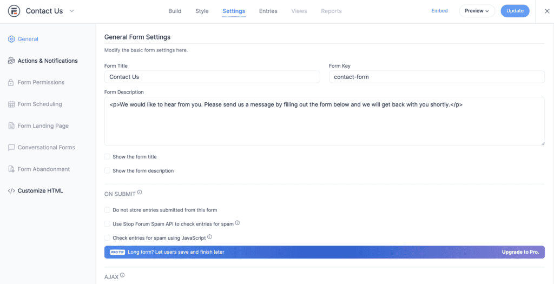The height and width of the screenshot is (284, 554).
Task: Click the Form Key input field
Action: tap(437, 77)
